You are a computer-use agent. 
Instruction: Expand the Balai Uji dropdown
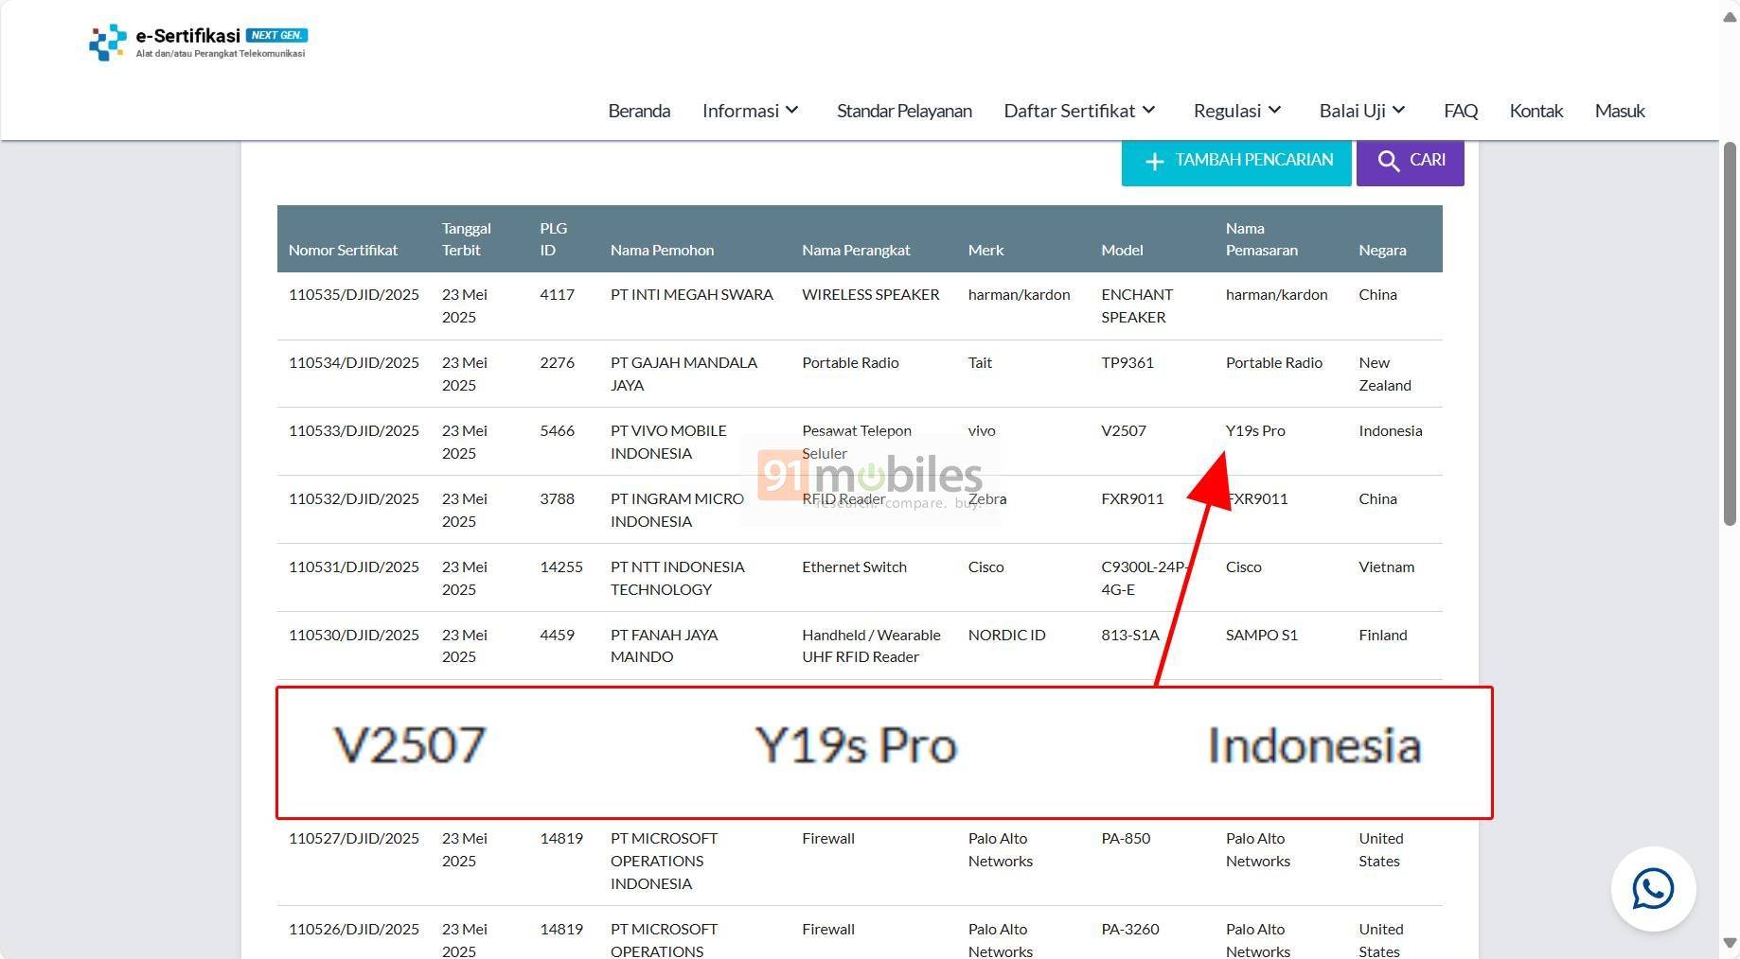click(x=1362, y=111)
